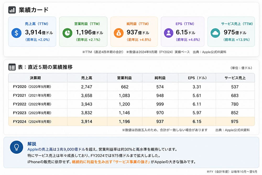Click the 表：直近5期の業績推移 heading
Viewport: 262px width, 175px height.
click(x=45, y=67)
